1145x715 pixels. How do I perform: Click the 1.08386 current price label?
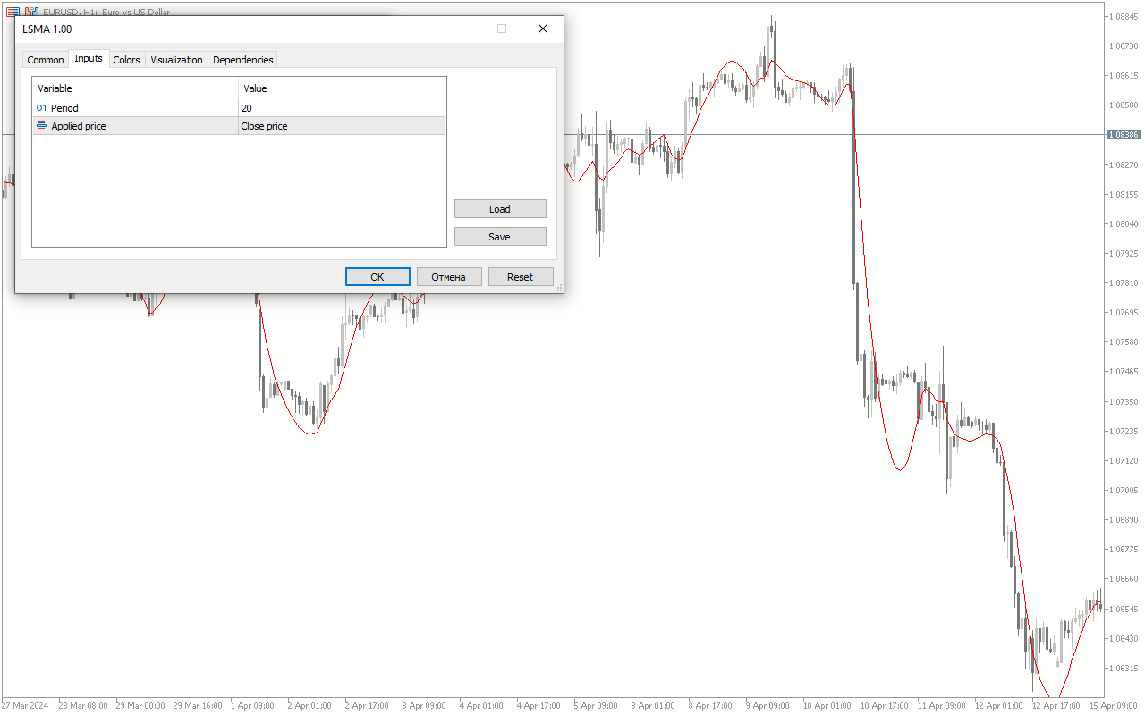[x=1124, y=135]
